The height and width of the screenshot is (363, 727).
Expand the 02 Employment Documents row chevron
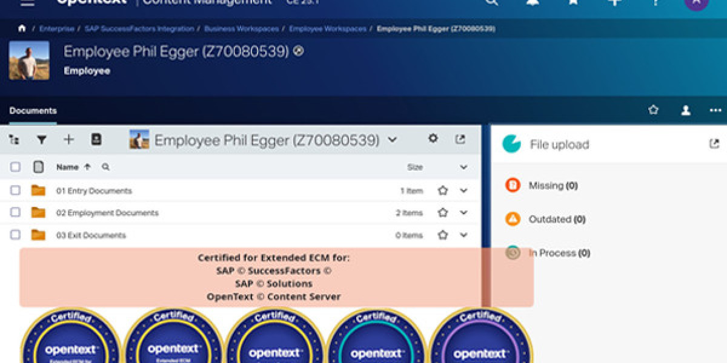pyautogui.click(x=463, y=212)
